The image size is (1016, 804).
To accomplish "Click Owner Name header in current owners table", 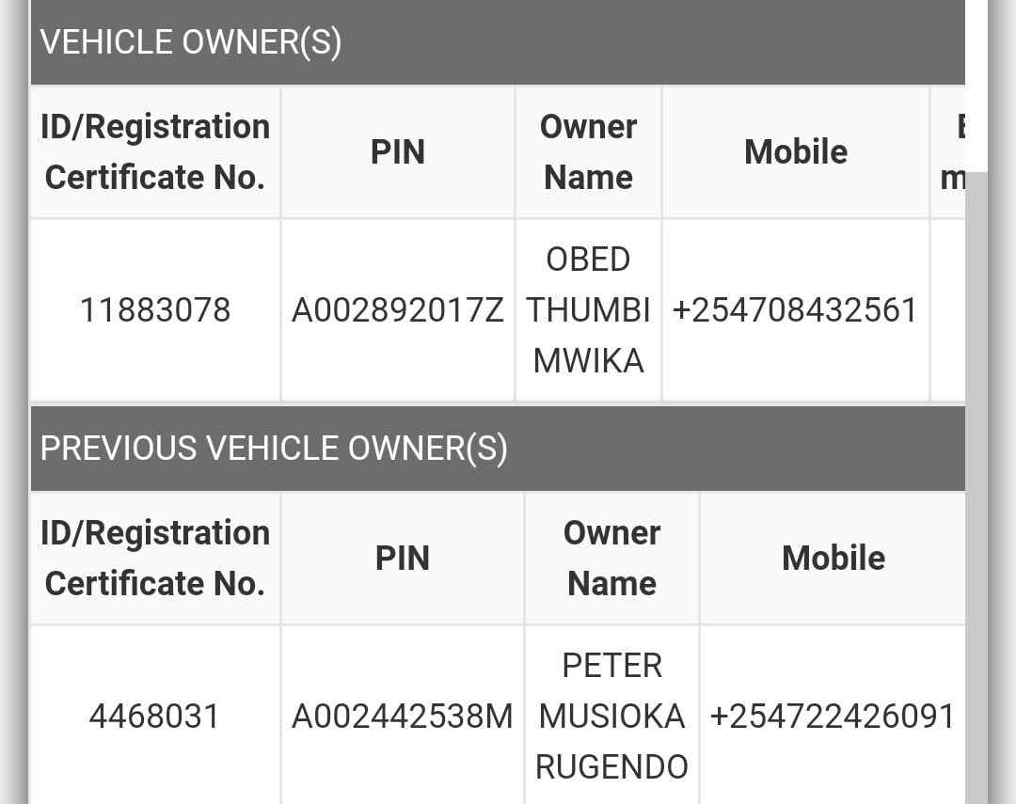I will pyautogui.click(x=588, y=152).
